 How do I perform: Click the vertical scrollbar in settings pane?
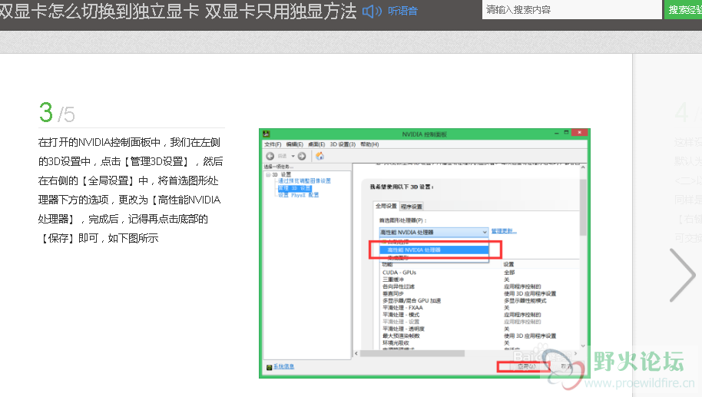pyautogui.click(x=583, y=207)
